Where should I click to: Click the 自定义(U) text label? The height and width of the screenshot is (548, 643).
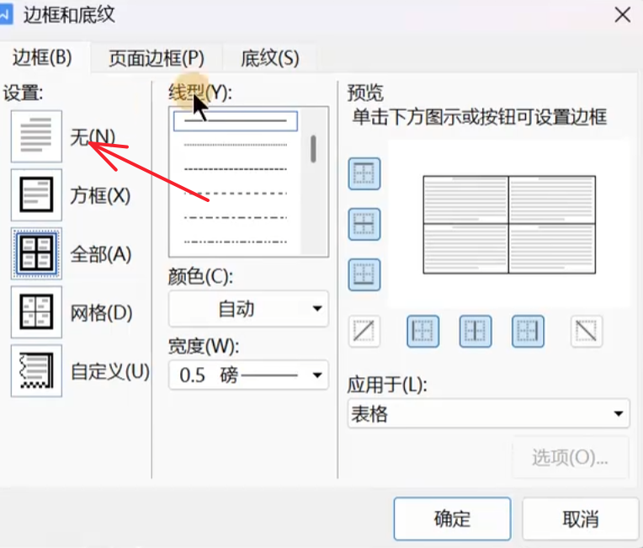tap(110, 371)
